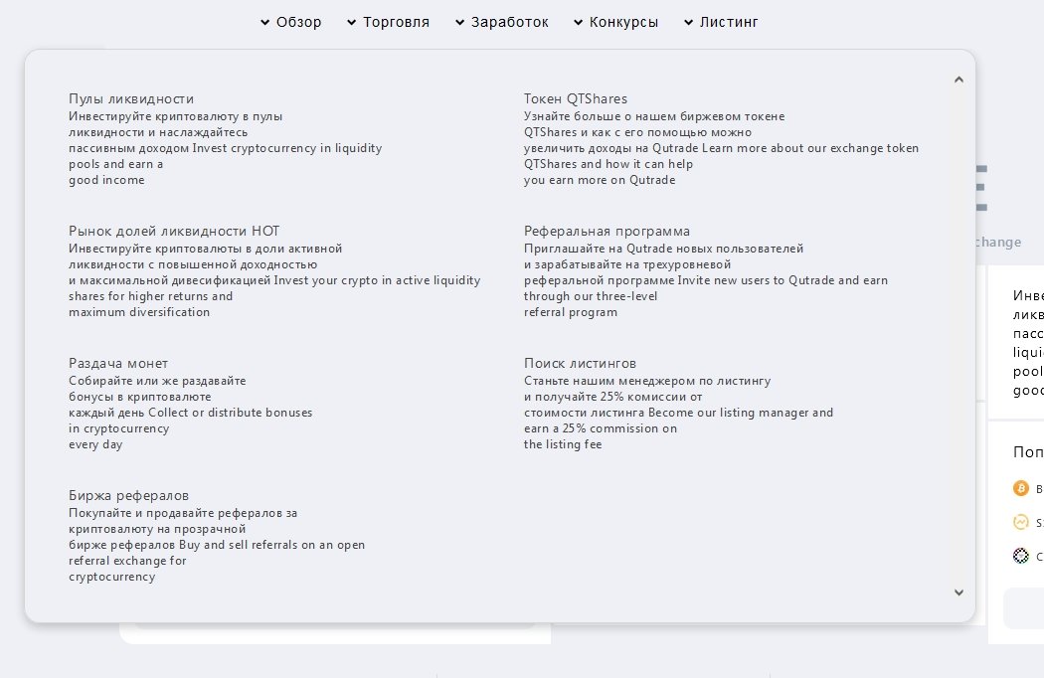Image resolution: width=1044 pixels, height=678 pixels.
Task: Click the black-and-white checkered coin icon
Action: tap(1020, 556)
